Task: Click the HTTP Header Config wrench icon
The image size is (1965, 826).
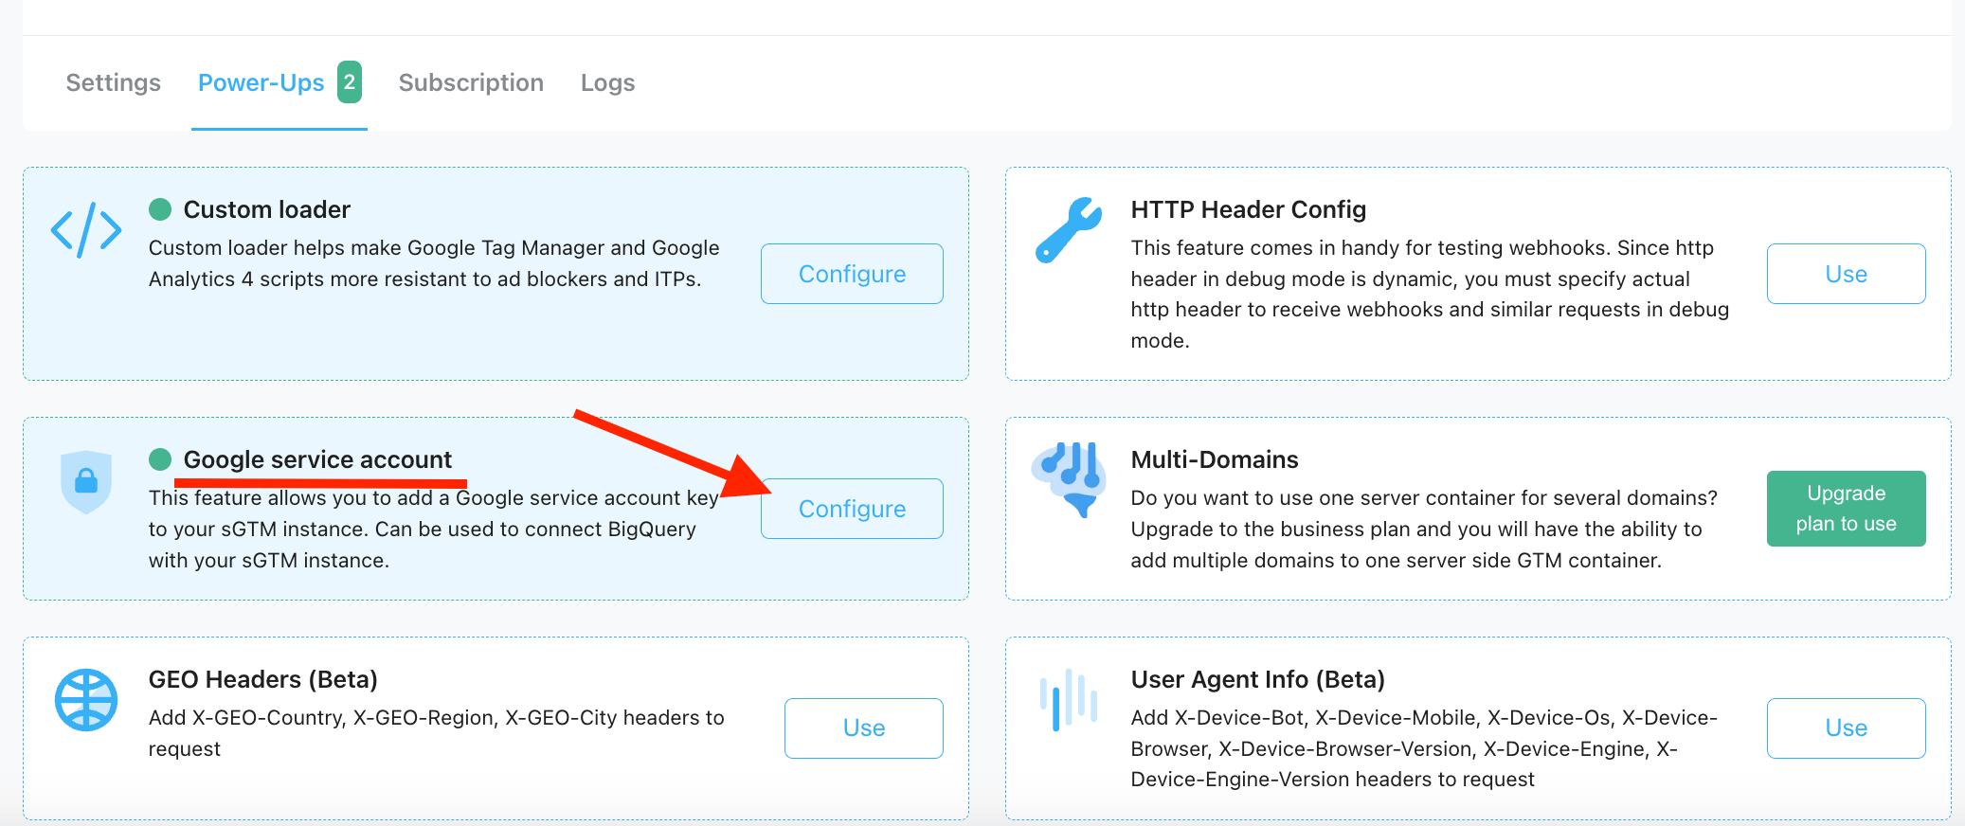Action: pyautogui.click(x=1069, y=229)
